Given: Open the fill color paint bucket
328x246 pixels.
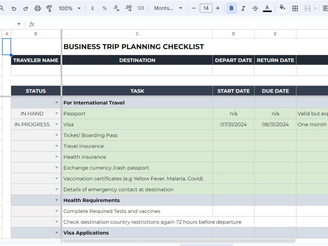Looking at the screenshot, I should [x=282, y=9].
